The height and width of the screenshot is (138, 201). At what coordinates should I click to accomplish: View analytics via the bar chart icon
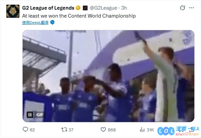(142, 130)
